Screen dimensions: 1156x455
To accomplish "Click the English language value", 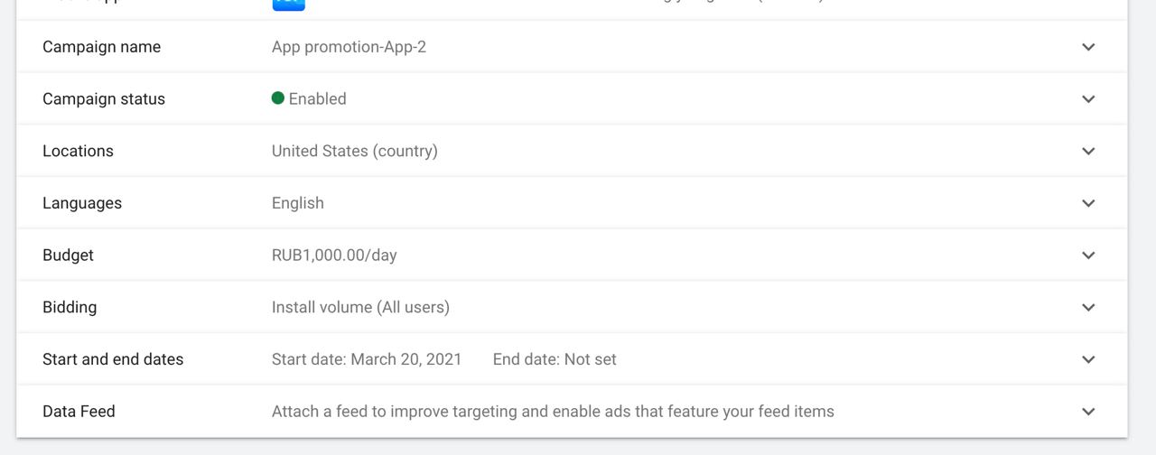I will [x=298, y=203].
